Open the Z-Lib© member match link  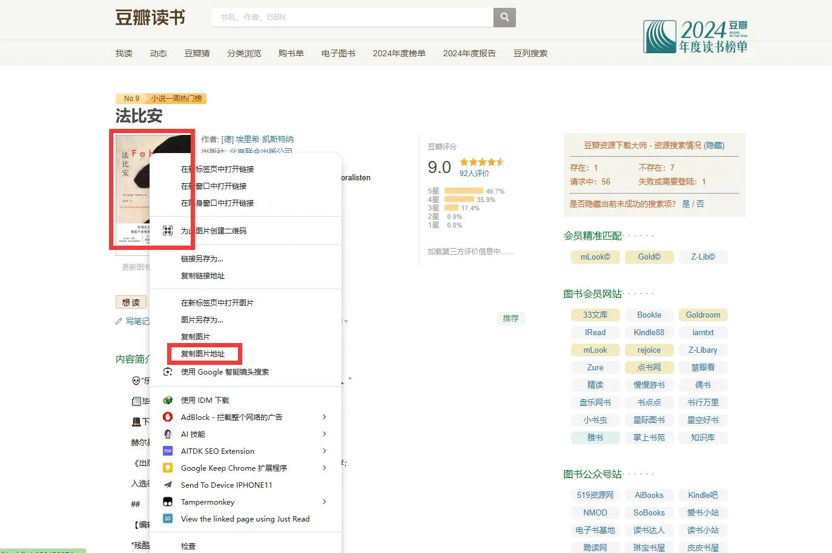[x=703, y=257]
